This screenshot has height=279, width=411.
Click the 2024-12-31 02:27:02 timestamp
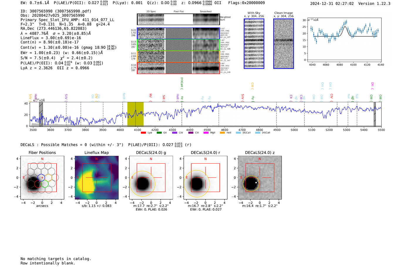coord(332,4)
